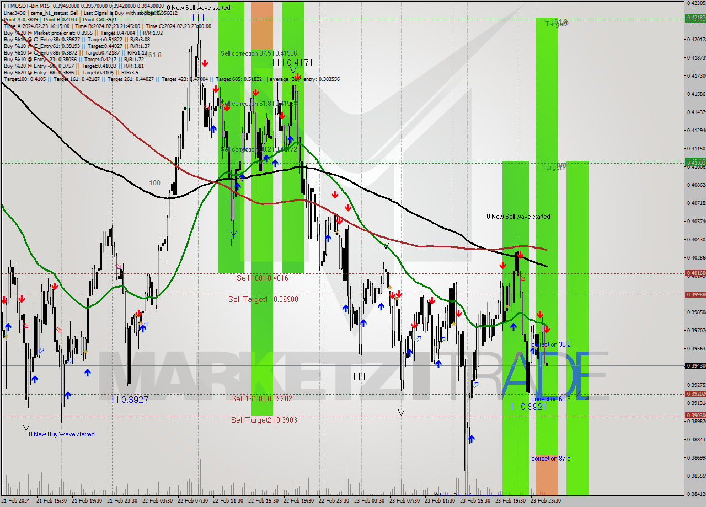The width and height of the screenshot is (706, 507).
Task: Select the blue 'correction 87.5' label
Action: [550, 459]
